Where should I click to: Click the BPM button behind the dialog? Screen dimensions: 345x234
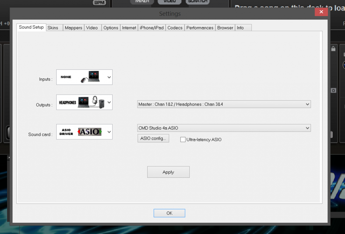(99, 3)
